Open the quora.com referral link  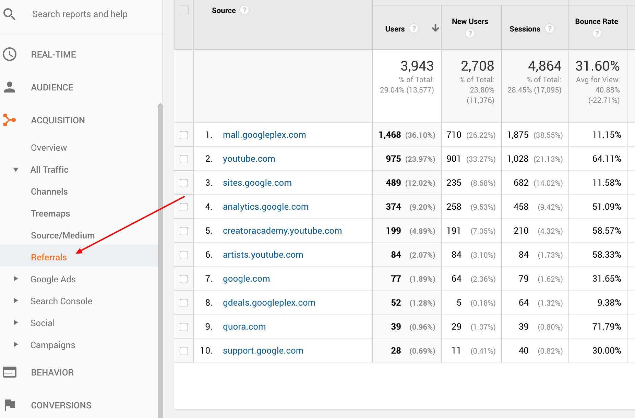coord(244,327)
